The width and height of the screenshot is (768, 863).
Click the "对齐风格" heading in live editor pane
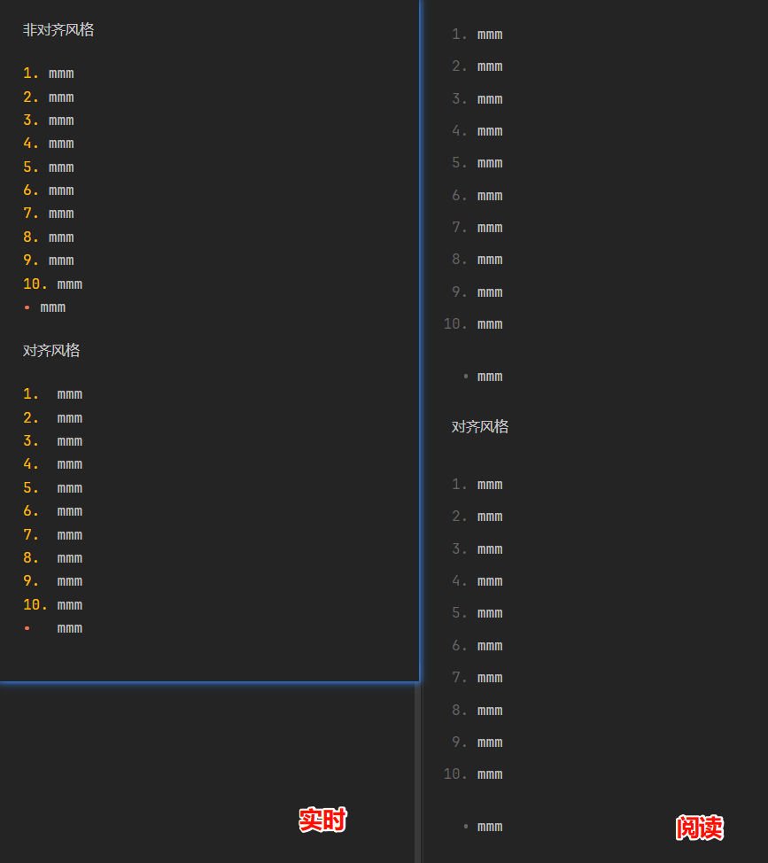pos(51,351)
